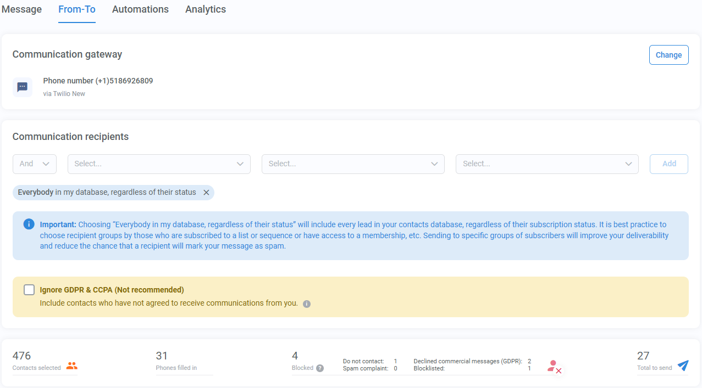
Task: Click the Communication recipients heading
Action: 70,137
